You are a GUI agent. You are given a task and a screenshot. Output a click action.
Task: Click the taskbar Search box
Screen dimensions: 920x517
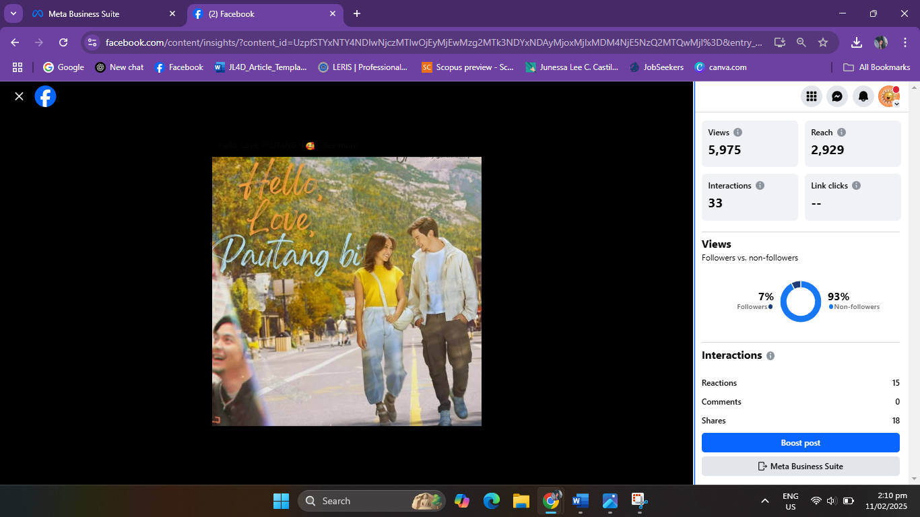pyautogui.click(x=372, y=501)
